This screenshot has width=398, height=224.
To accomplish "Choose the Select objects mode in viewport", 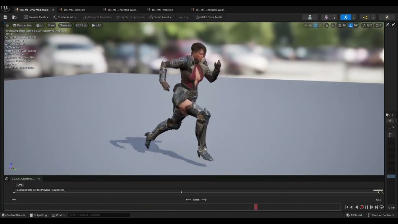I will tap(305, 26).
